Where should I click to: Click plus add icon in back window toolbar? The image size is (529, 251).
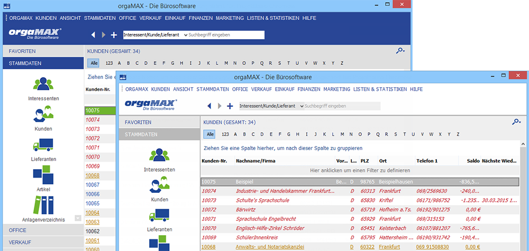click(114, 35)
